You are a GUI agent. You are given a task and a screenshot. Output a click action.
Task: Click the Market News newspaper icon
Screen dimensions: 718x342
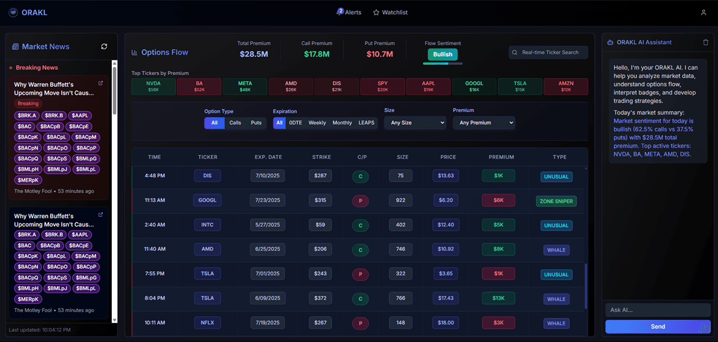point(15,47)
